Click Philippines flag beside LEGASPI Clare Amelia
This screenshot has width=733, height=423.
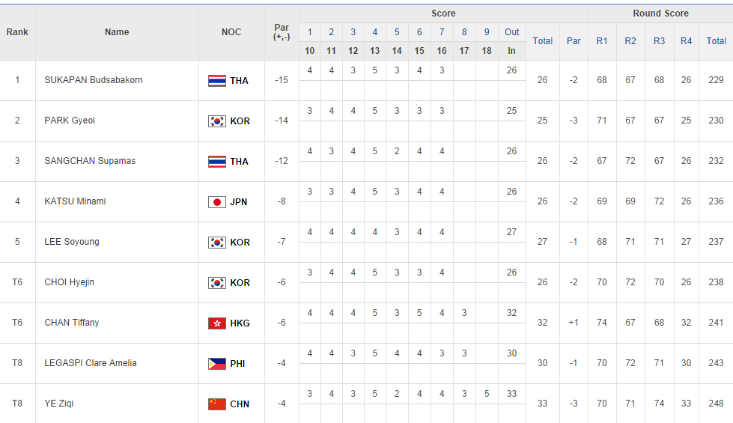click(217, 364)
